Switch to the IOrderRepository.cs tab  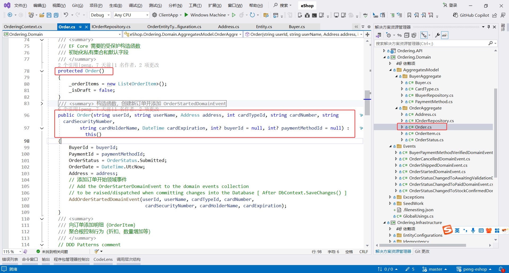click(x=111, y=27)
